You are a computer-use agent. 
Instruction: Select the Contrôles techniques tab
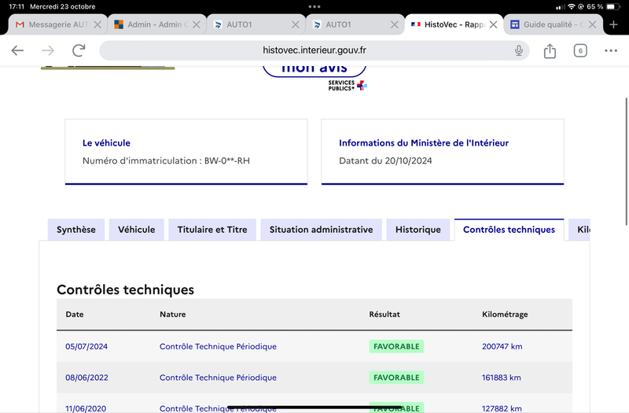[x=509, y=230]
